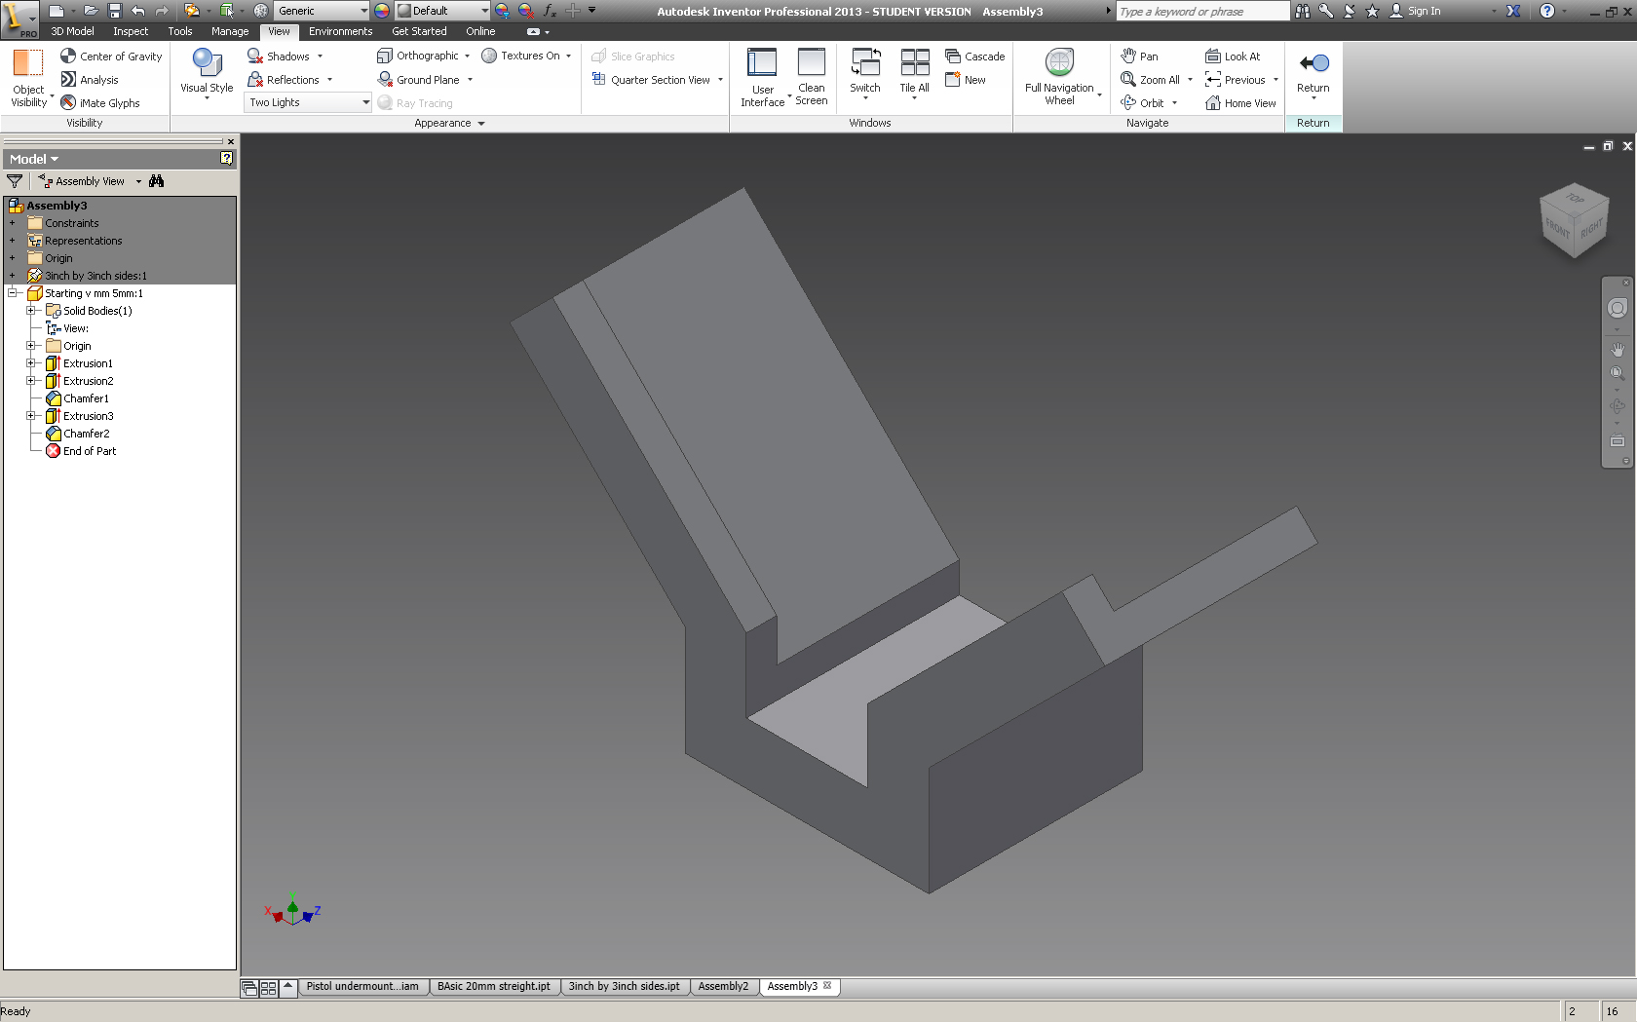Select the Pan tool

click(1139, 57)
